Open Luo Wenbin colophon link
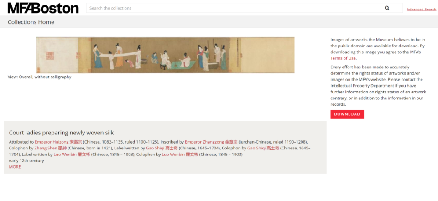 (180, 155)
